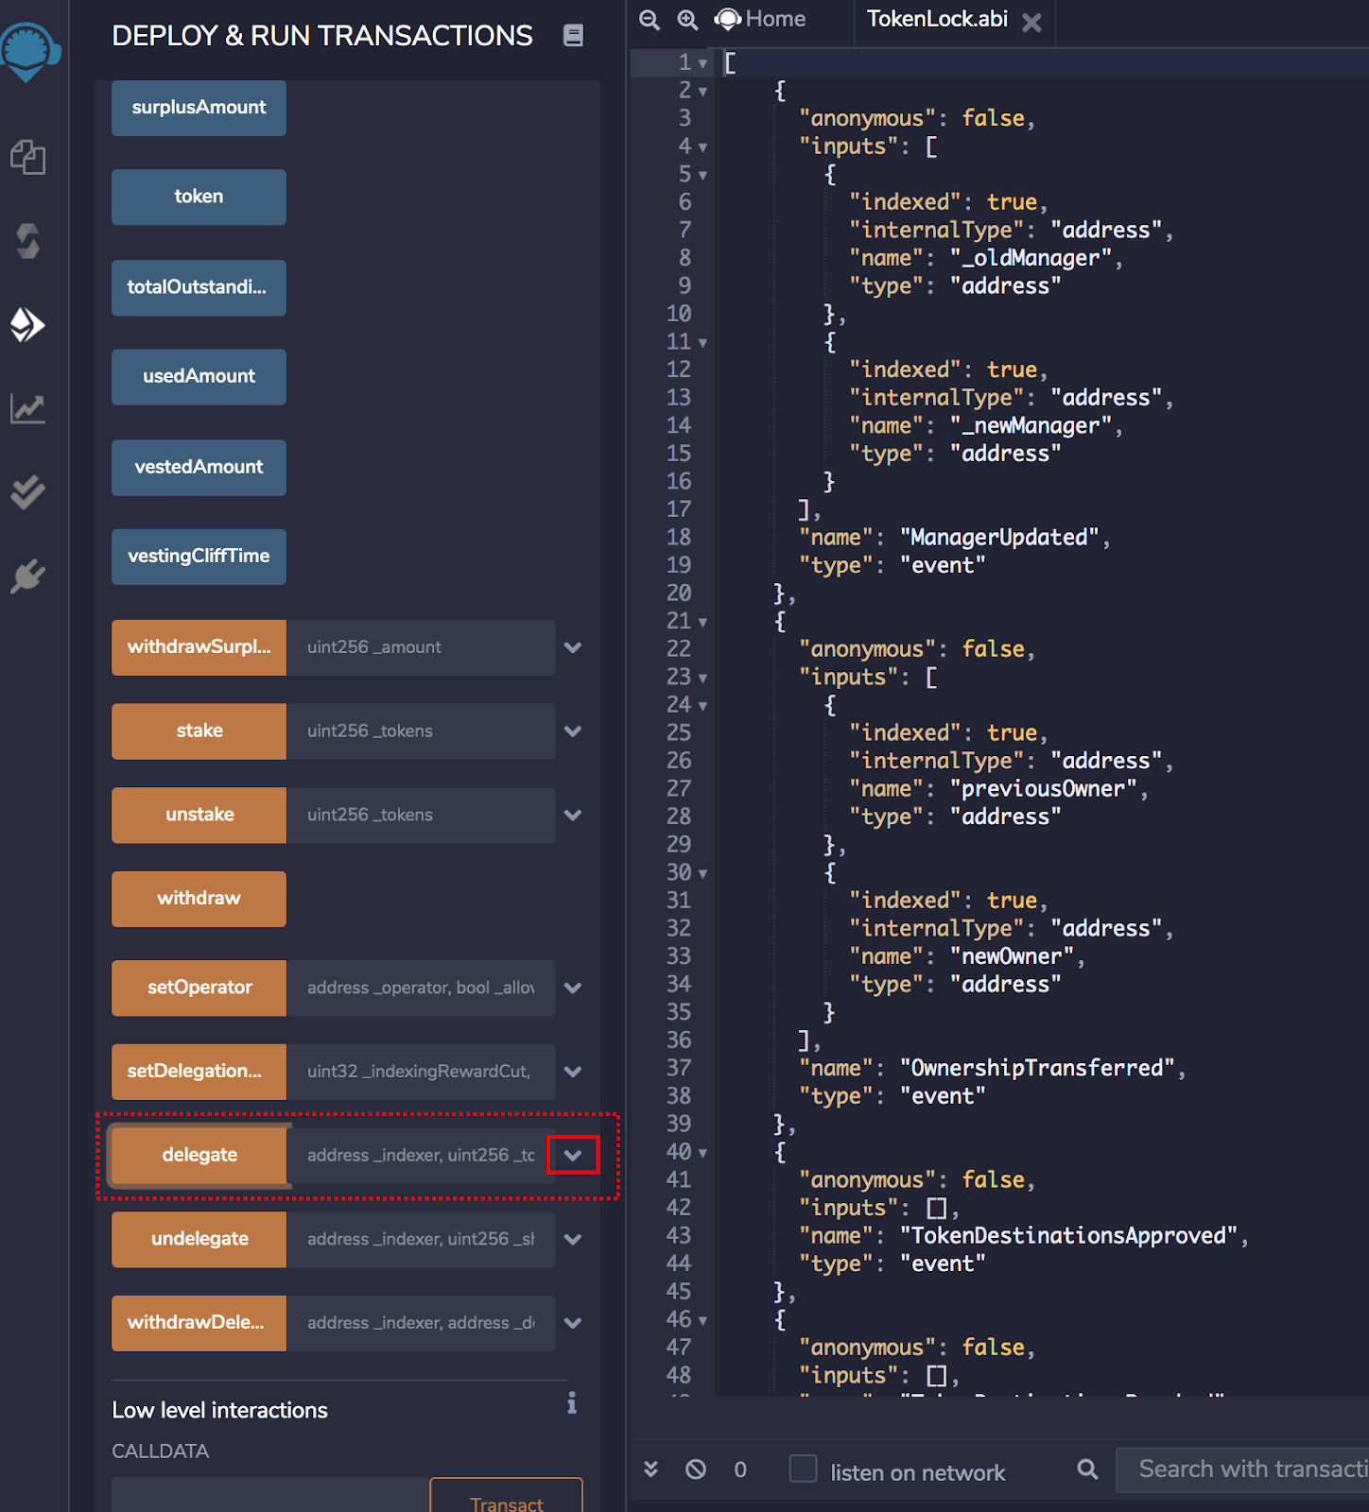Image resolution: width=1369 pixels, height=1512 pixels.
Task: Select the TokenLock.abi tab
Action: point(937,19)
